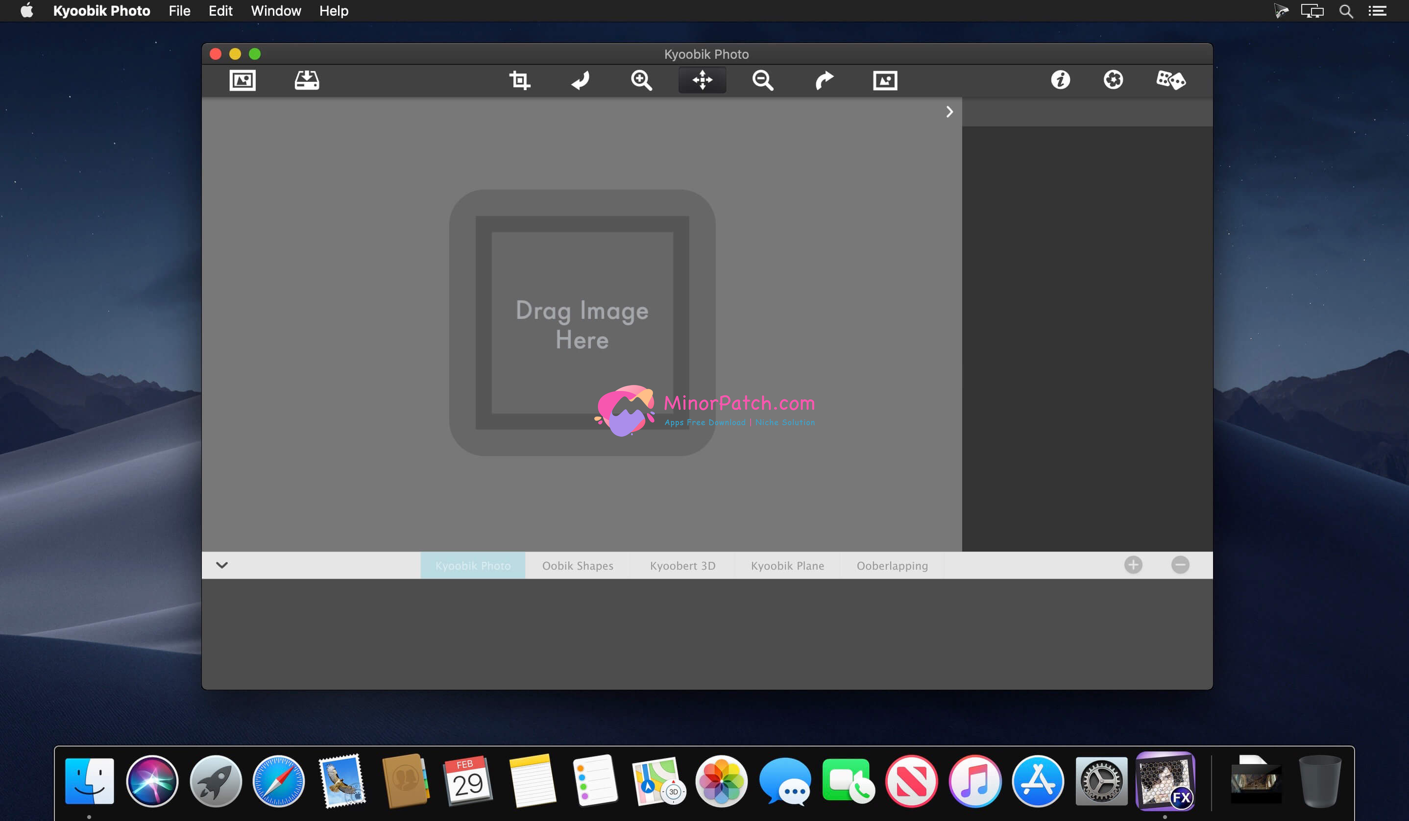Open the Help menu
The image size is (1409, 821).
pyautogui.click(x=334, y=11)
